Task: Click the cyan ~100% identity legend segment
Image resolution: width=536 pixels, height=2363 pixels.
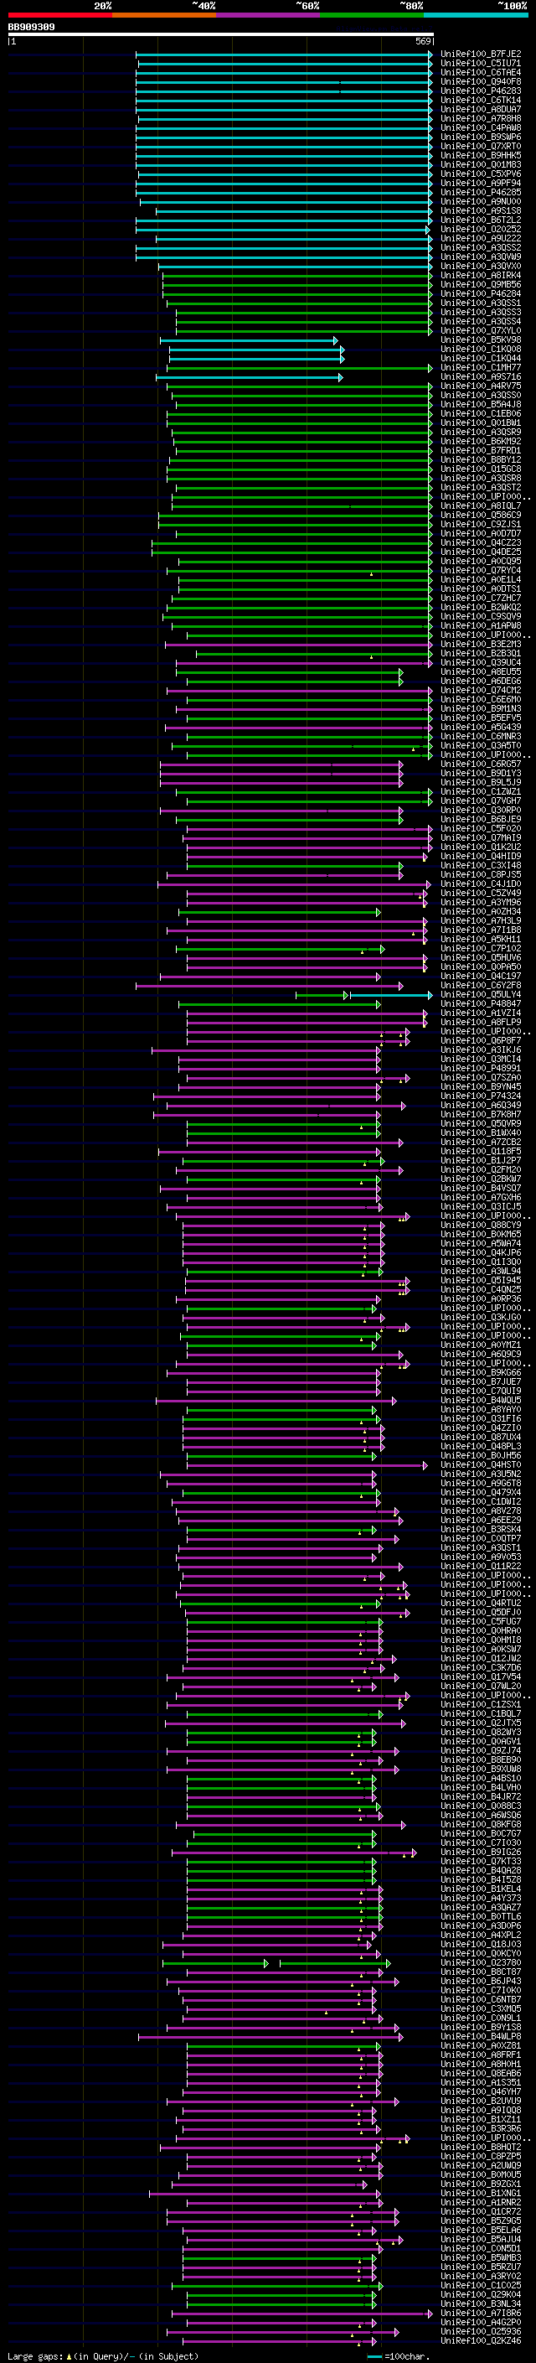Action: point(477,15)
